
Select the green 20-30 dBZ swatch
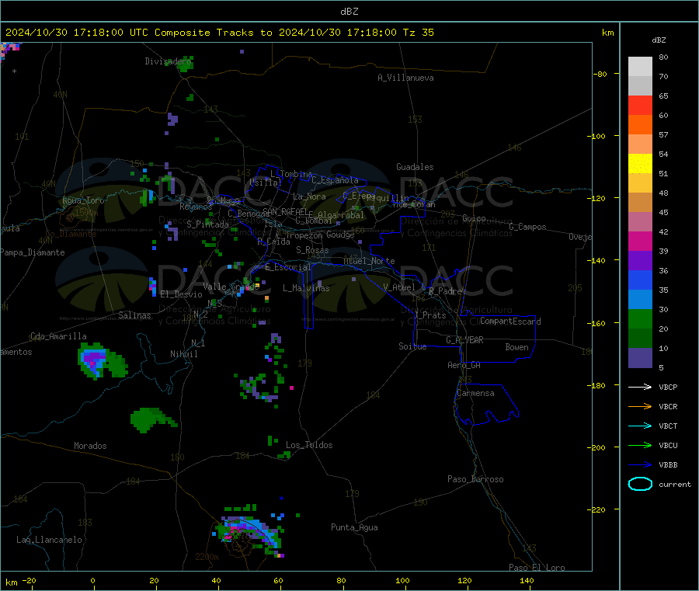point(640,318)
